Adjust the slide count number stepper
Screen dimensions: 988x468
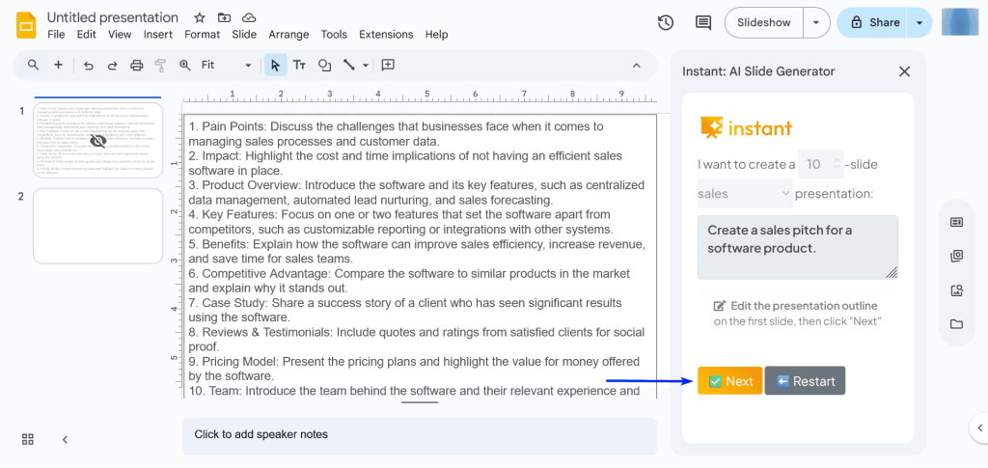(836, 164)
